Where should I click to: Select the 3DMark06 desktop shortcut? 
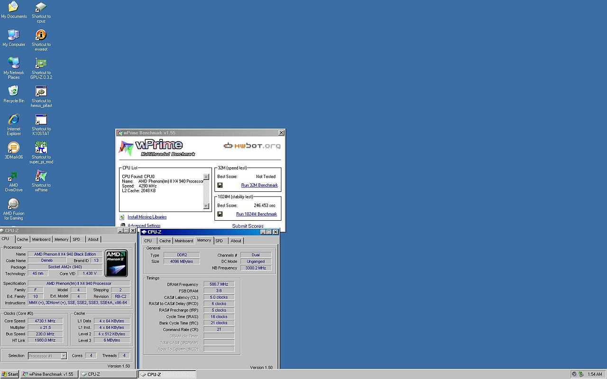(x=14, y=151)
